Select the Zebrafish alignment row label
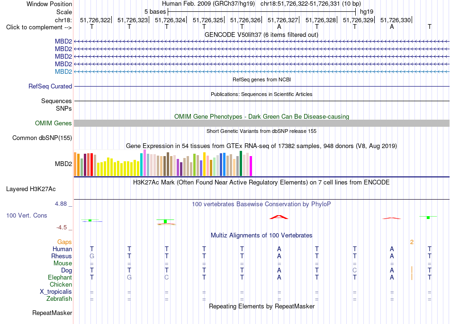Screen dimensions: 450x324 [59, 299]
